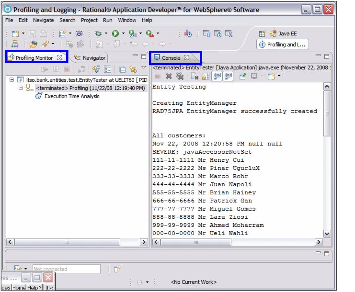Open the Run launch dropdown arrow
The width and height of the screenshot is (355, 292).
point(123,33)
